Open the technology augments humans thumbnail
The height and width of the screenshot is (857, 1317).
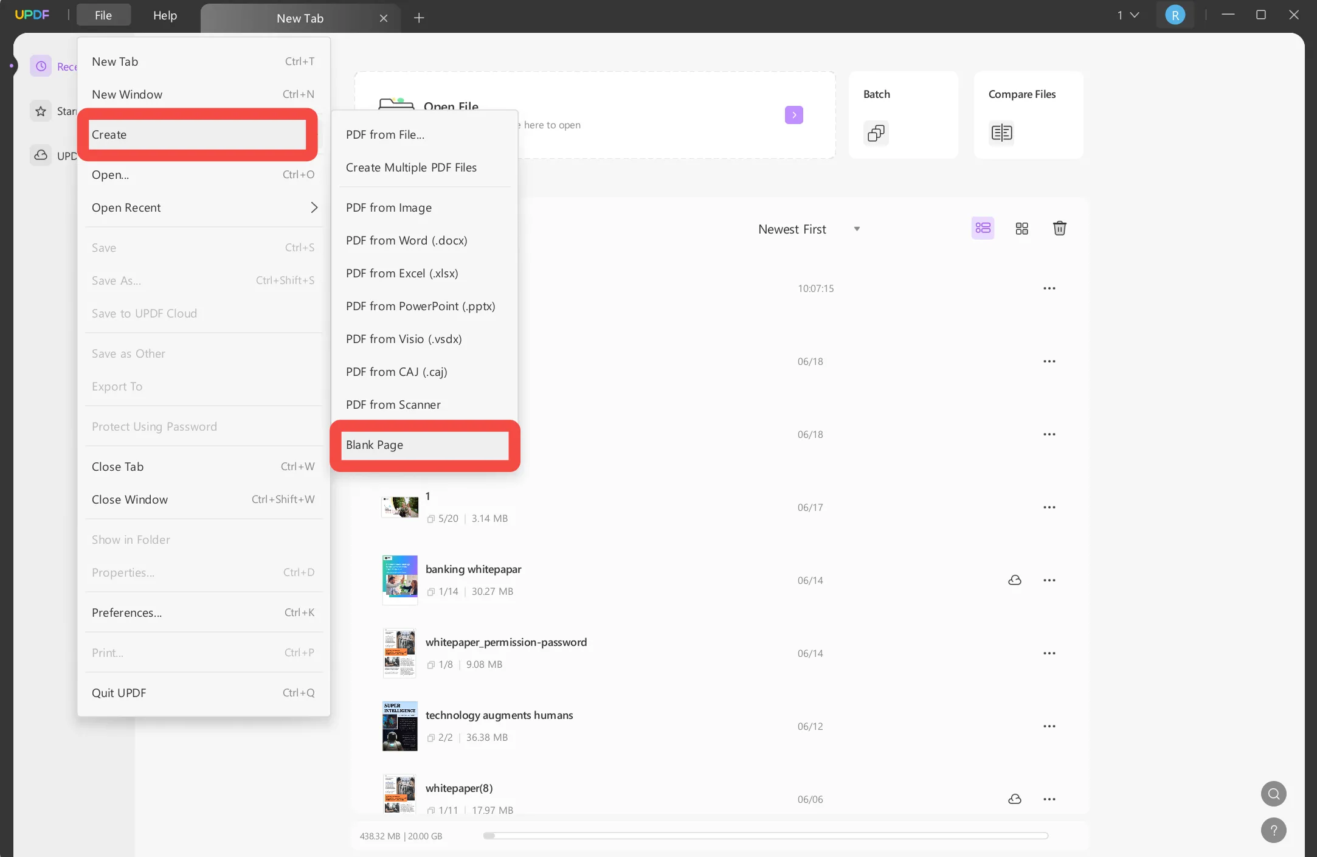[x=399, y=726]
